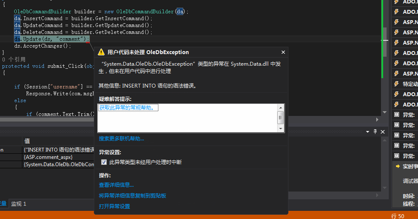Click the else keyword in code
Viewport: 418px width, 219px height.
pyautogui.click(x=20, y=100)
